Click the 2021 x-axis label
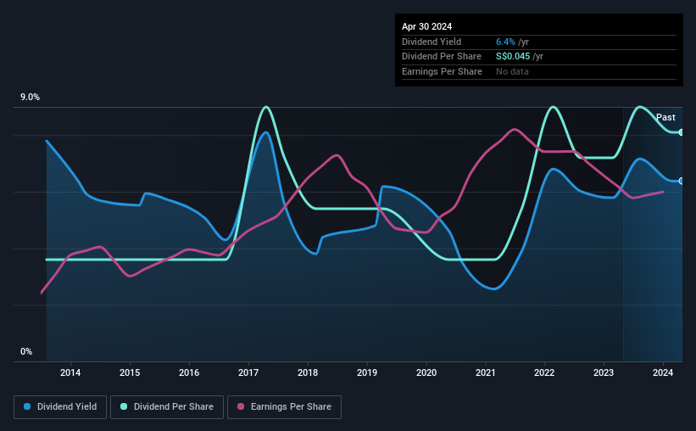 [486, 372]
